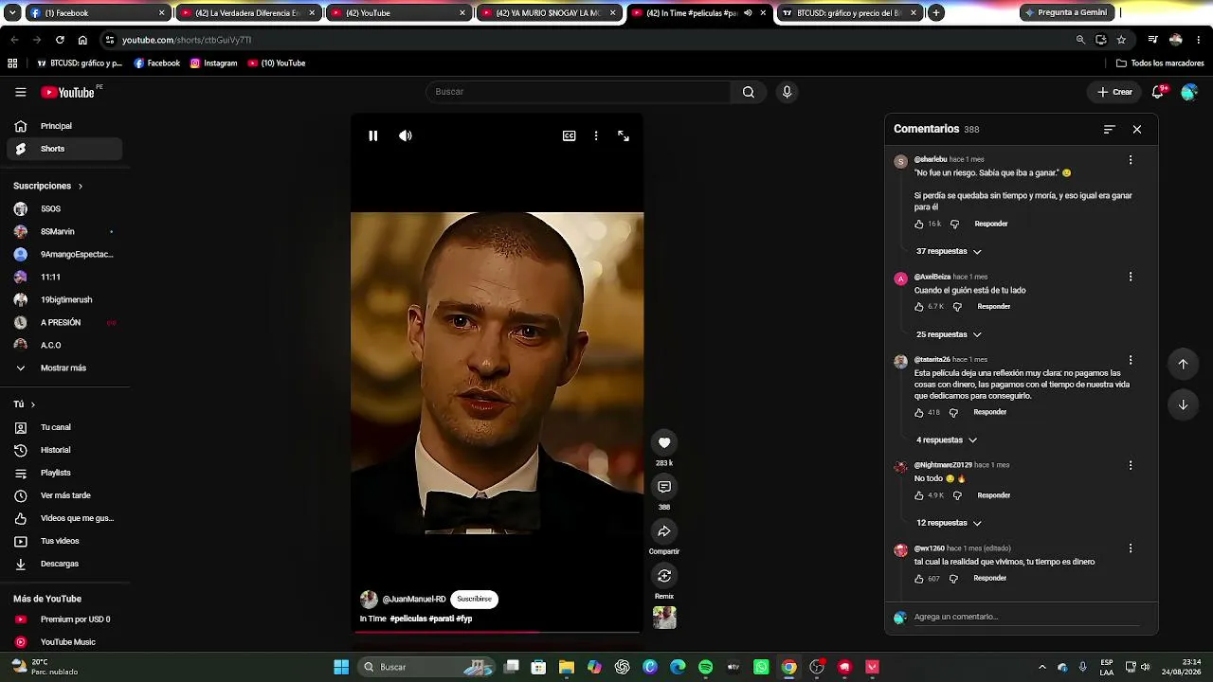Start voice search with the microphone
1213x682 pixels.
coord(787,92)
